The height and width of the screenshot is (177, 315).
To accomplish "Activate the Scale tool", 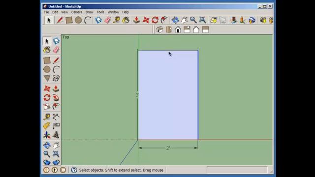I will click(x=47, y=106).
